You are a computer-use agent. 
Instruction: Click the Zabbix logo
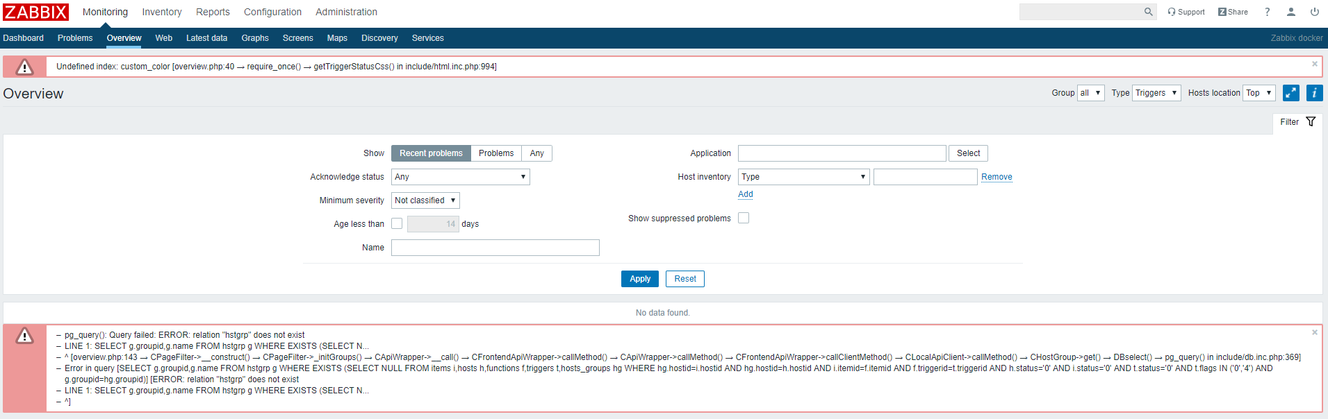coord(35,12)
